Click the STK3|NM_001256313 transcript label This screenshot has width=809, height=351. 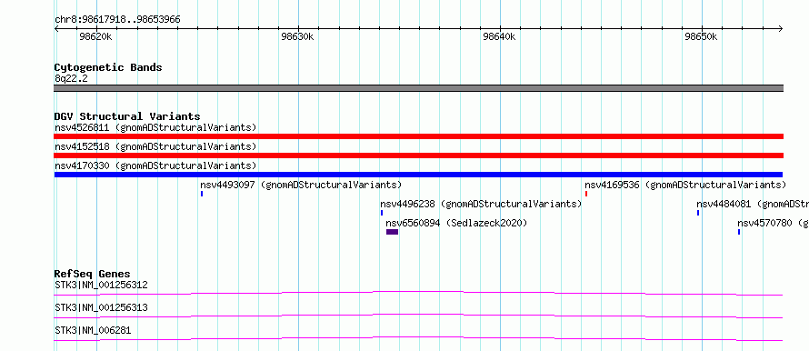point(101,307)
